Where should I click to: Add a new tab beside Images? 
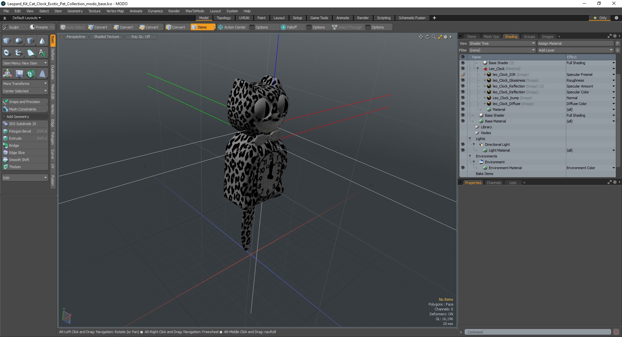[559, 37]
